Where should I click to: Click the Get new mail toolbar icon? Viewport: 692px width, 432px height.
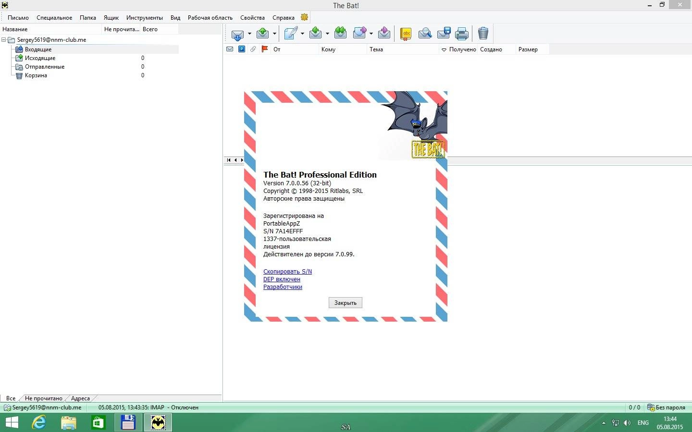pyautogui.click(x=237, y=34)
